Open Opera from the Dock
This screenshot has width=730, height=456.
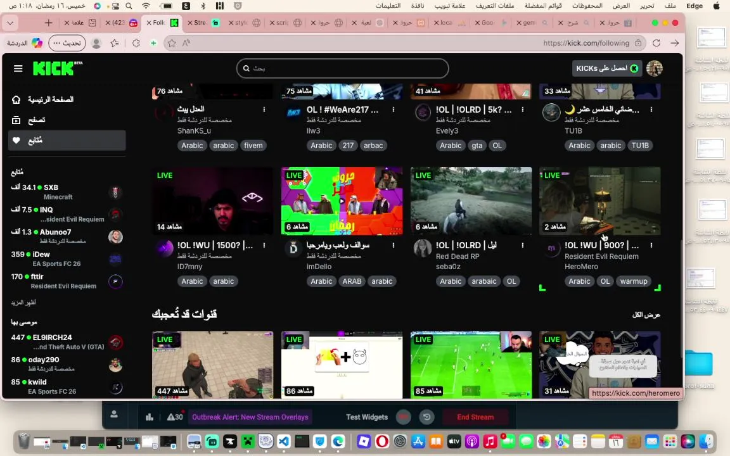pos(382,441)
